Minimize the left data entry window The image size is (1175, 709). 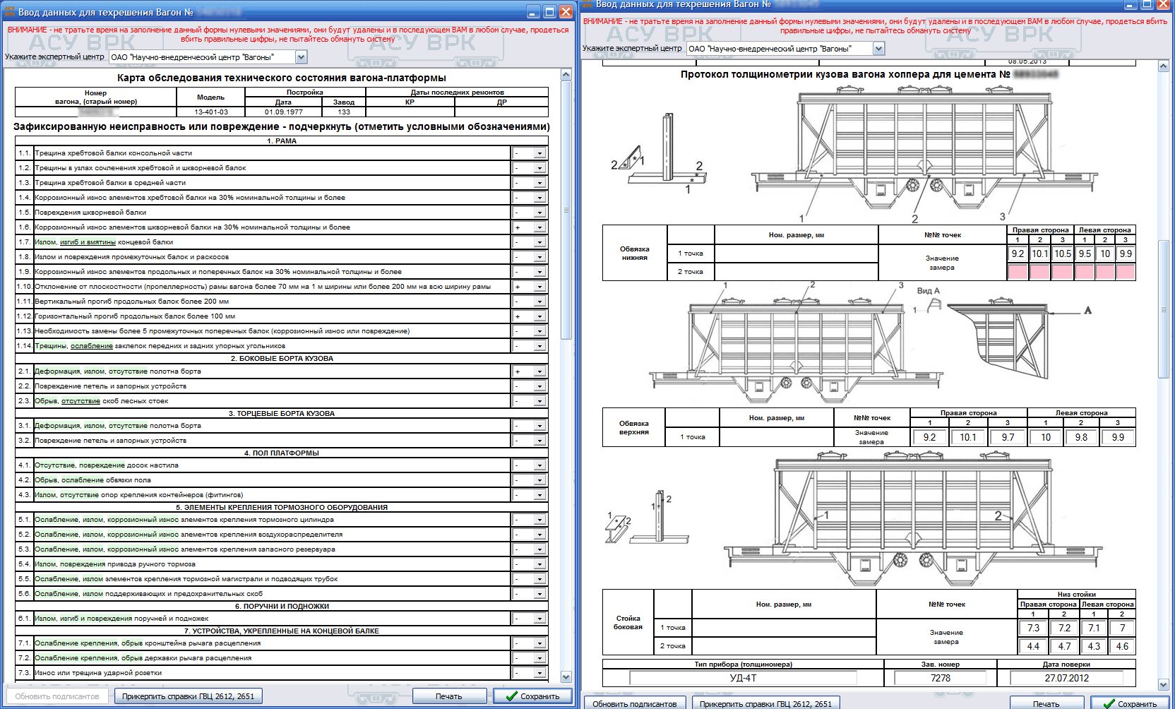coord(533,12)
